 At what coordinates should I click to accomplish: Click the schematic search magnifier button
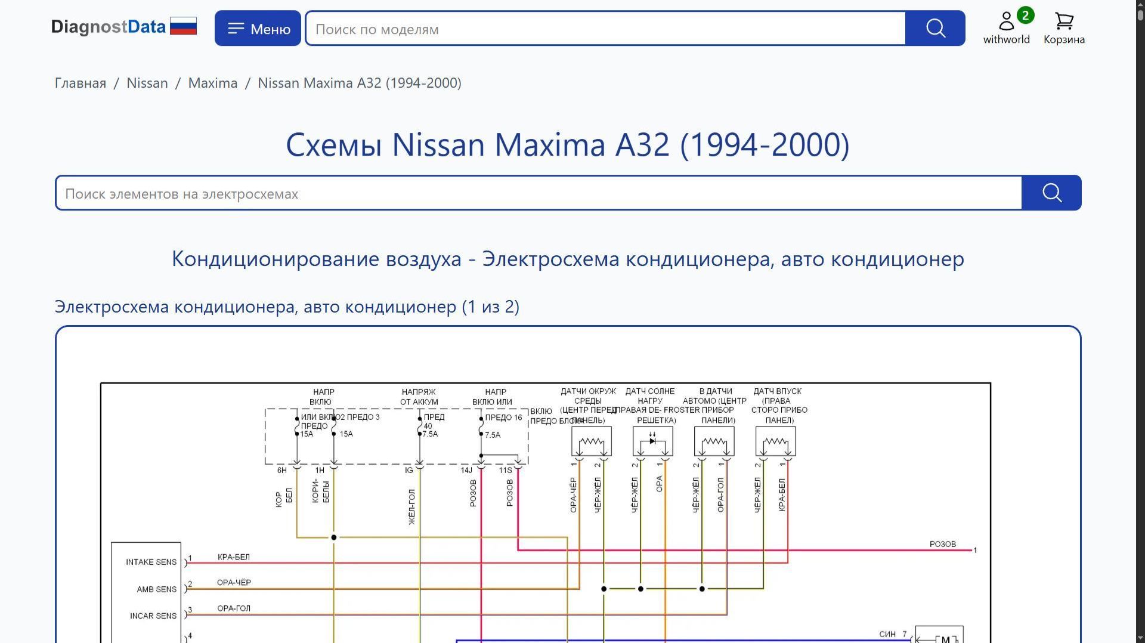tap(1051, 193)
